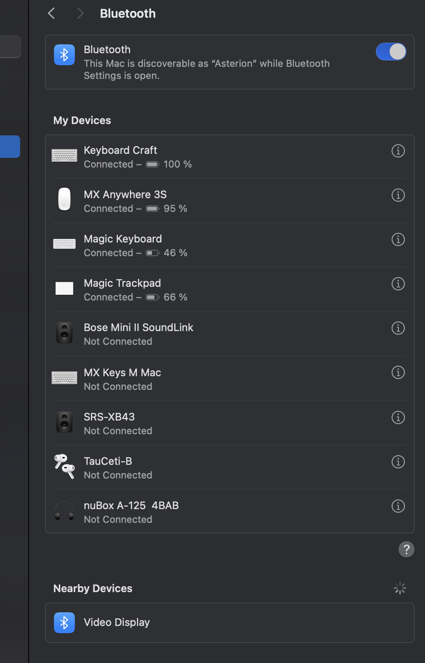This screenshot has height=663, width=425.
Task: Go forward with the right chevron
Action: (80, 13)
